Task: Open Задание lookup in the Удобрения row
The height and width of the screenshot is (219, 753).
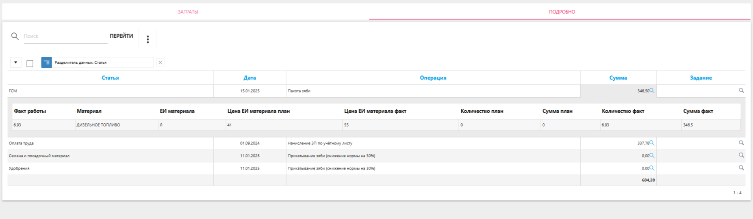Action: click(741, 168)
